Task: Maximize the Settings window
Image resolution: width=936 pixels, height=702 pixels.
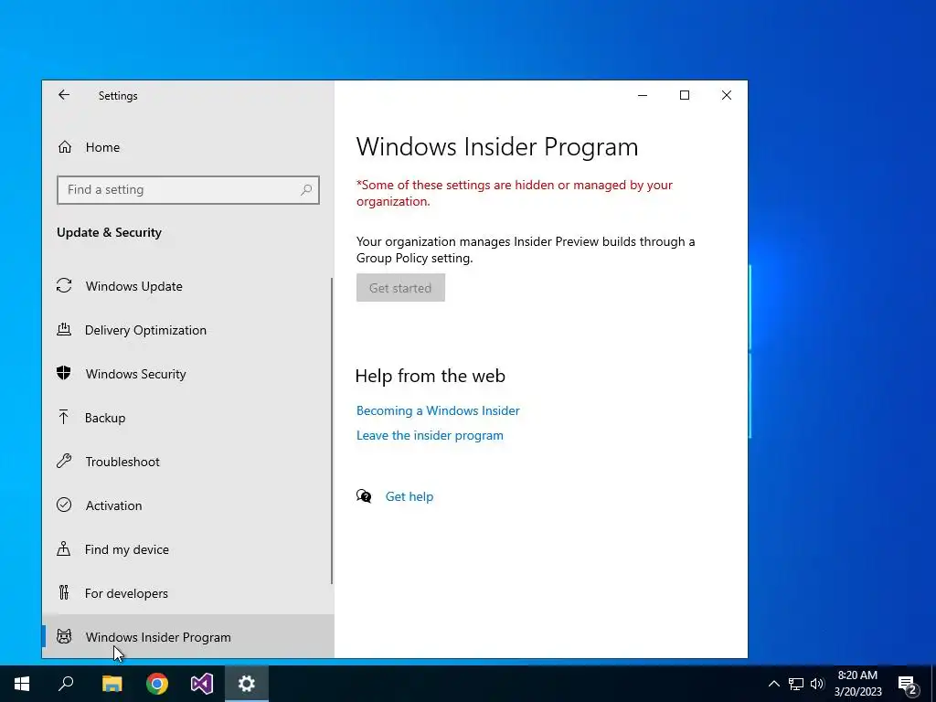Action: pyautogui.click(x=685, y=95)
